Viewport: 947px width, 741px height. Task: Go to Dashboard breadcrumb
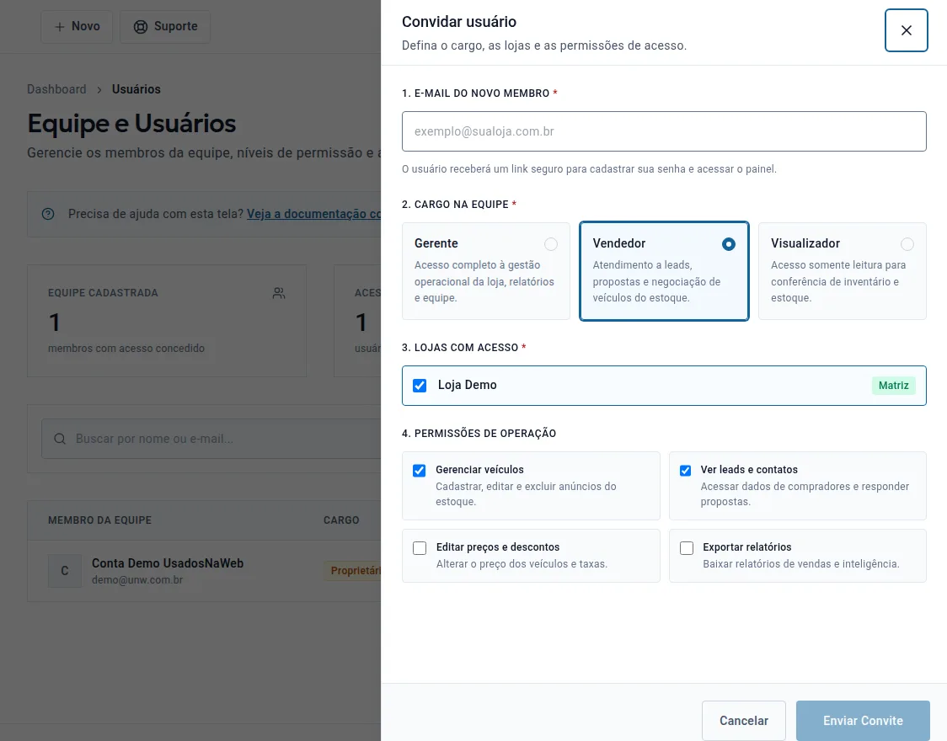point(56,89)
